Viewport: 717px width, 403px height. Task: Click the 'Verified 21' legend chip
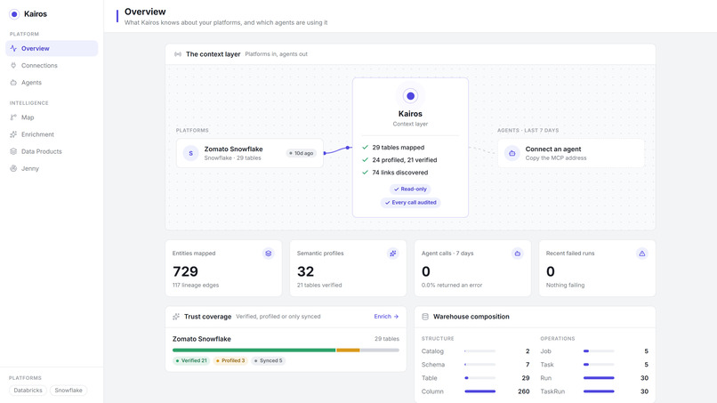click(191, 360)
